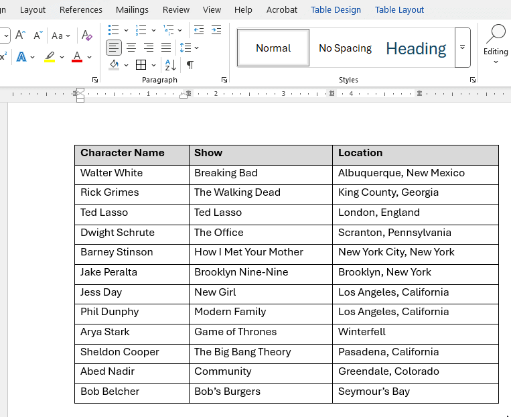
Task: Open the Editing menu button
Action: [x=496, y=44]
